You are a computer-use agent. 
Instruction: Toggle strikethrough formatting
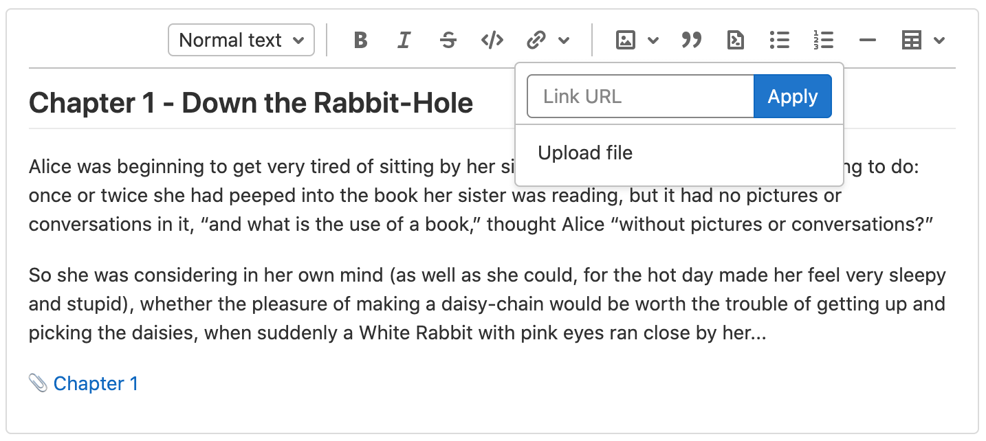pyautogui.click(x=448, y=40)
